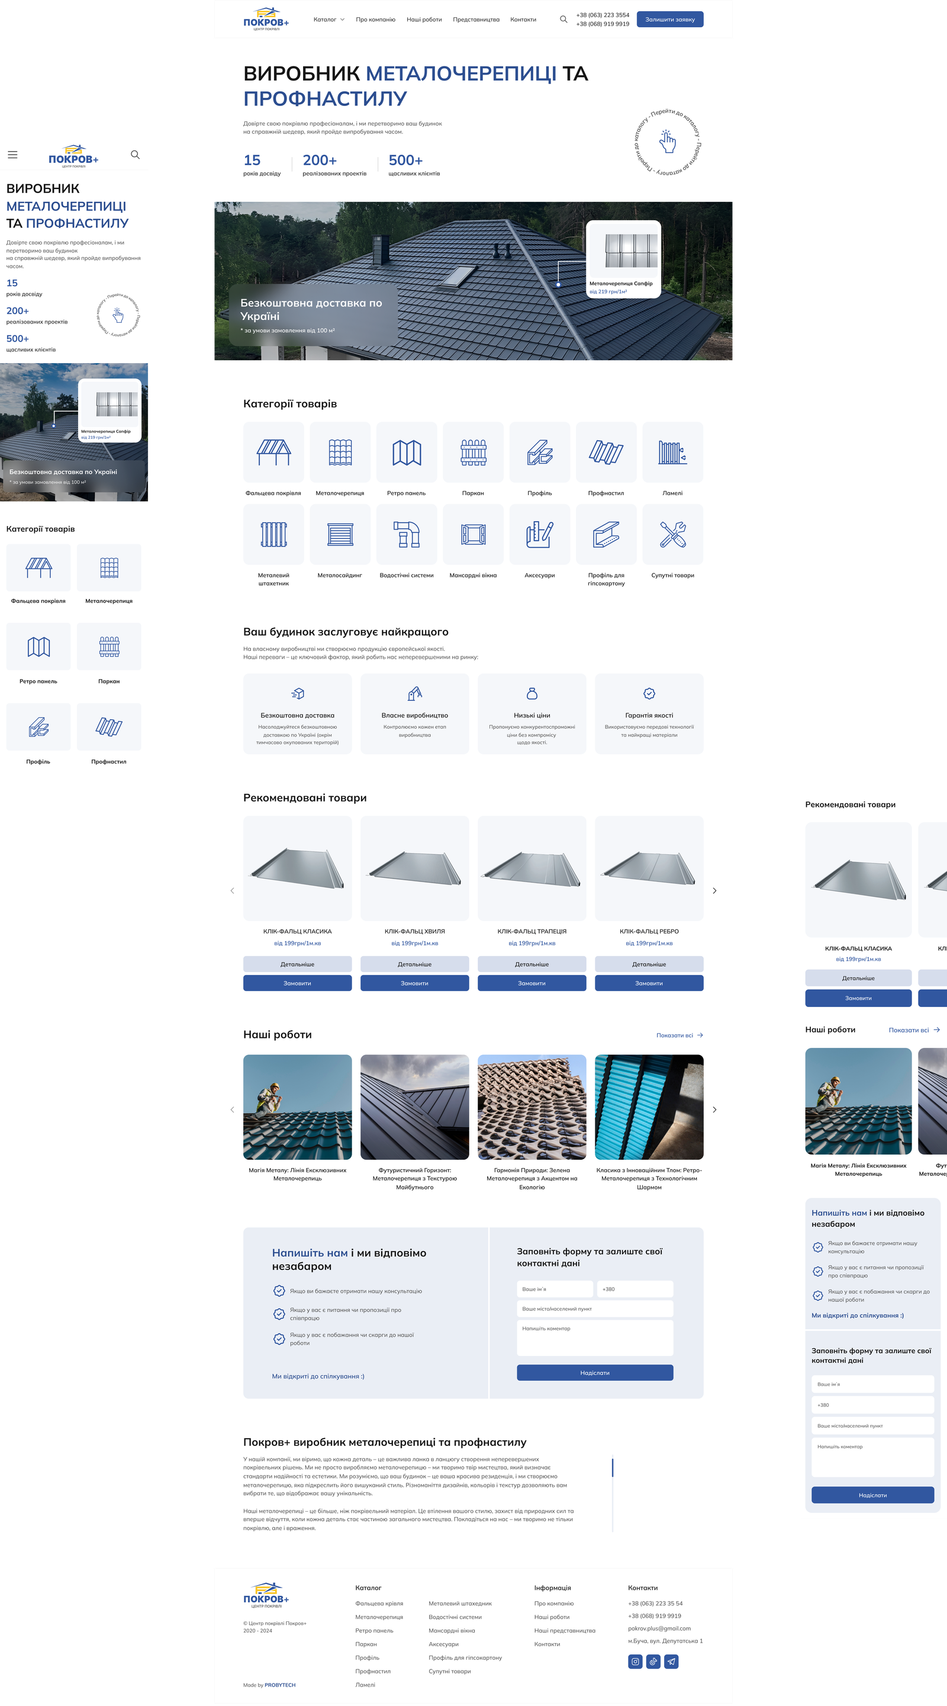Click footer link Наші представництва
This screenshot has height=1706, width=947.
point(565,1631)
